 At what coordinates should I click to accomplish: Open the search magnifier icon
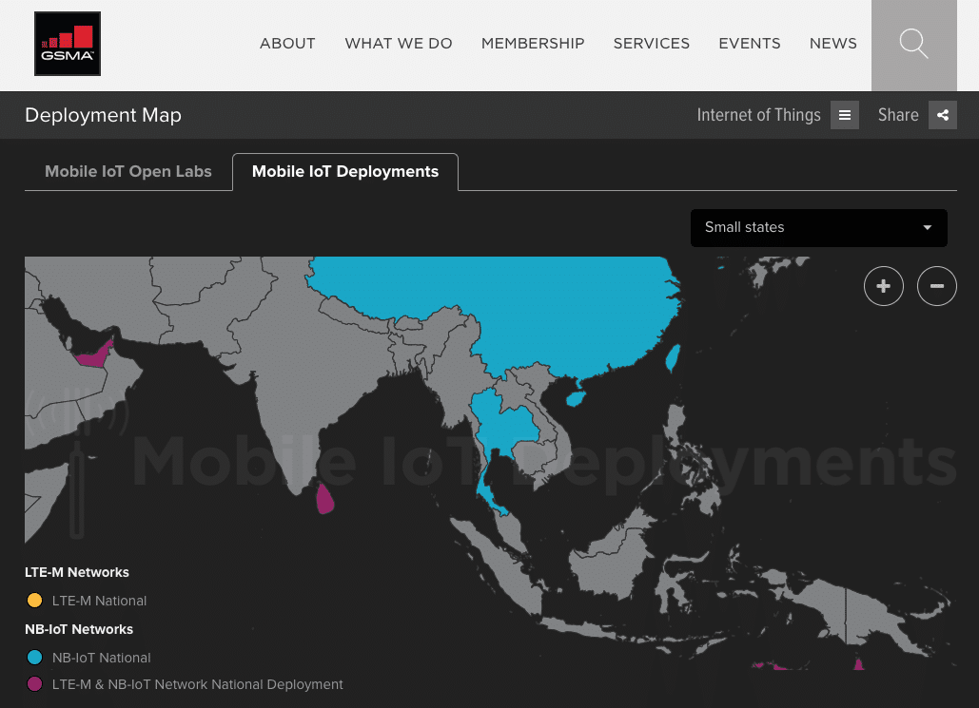pos(913,44)
